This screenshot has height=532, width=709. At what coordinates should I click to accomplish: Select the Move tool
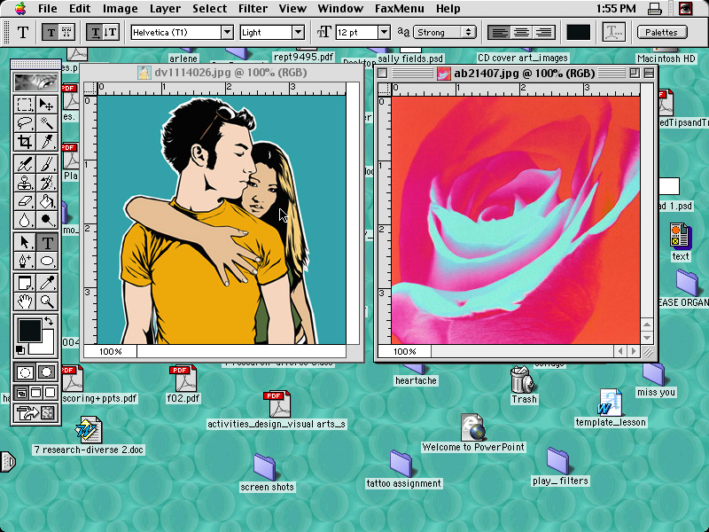(47, 105)
